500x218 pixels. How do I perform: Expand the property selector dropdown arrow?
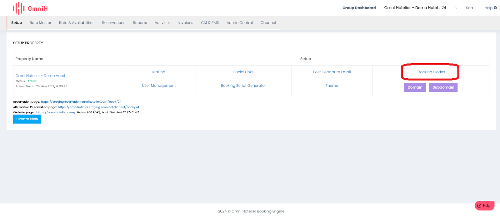coord(456,8)
